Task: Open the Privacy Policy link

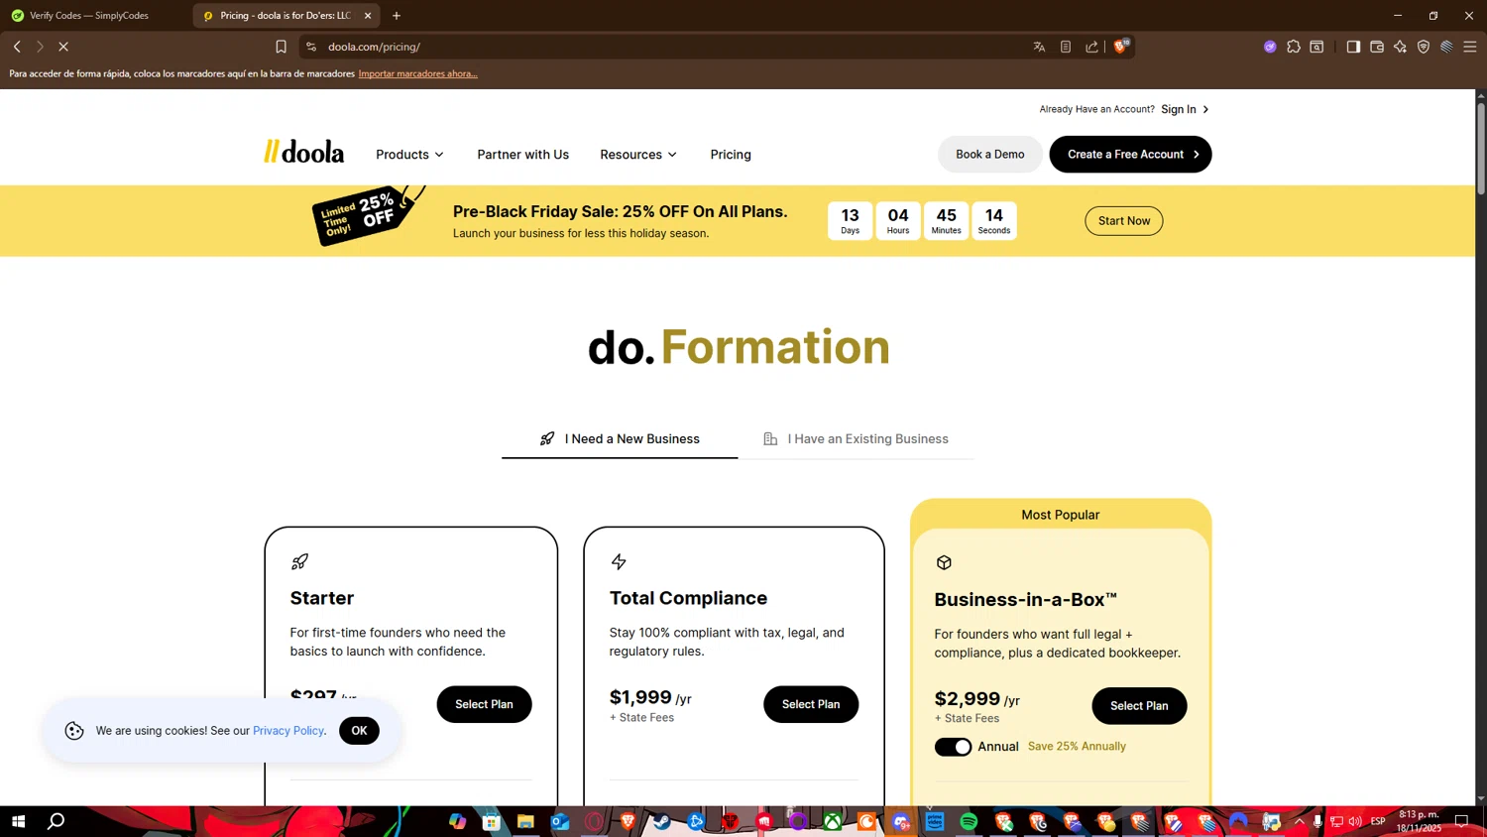Action: (x=288, y=731)
